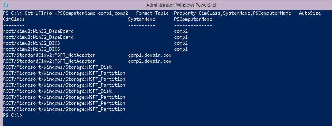Click the first MSFT_NetAdapter class entry
This screenshot has height=126, width=332.
pyautogui.click(x=49, y=55)
